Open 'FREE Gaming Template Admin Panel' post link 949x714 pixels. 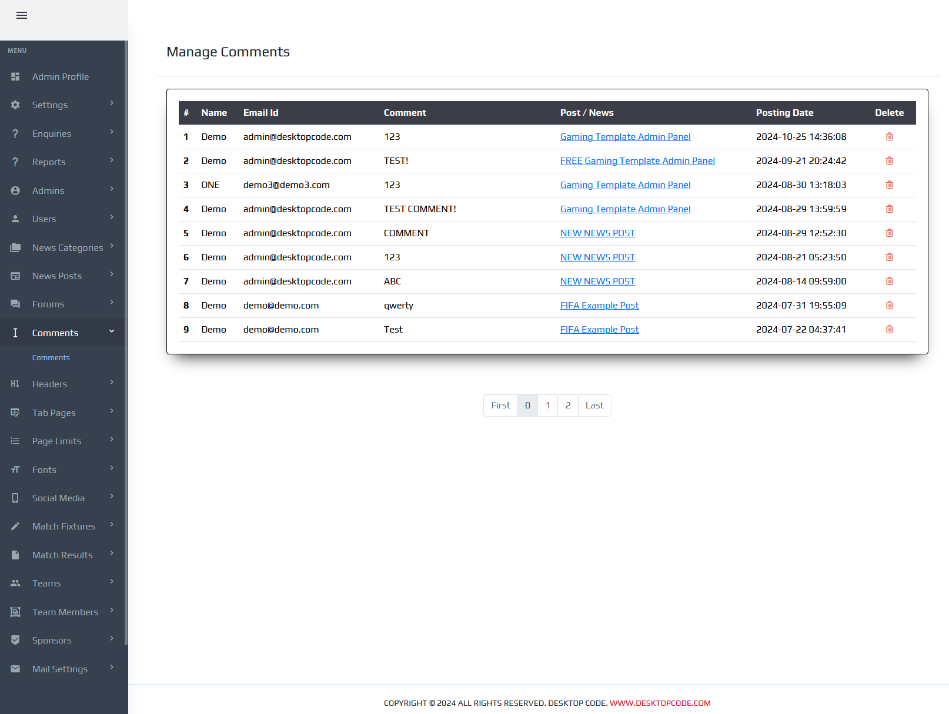[x=637, y=161]
